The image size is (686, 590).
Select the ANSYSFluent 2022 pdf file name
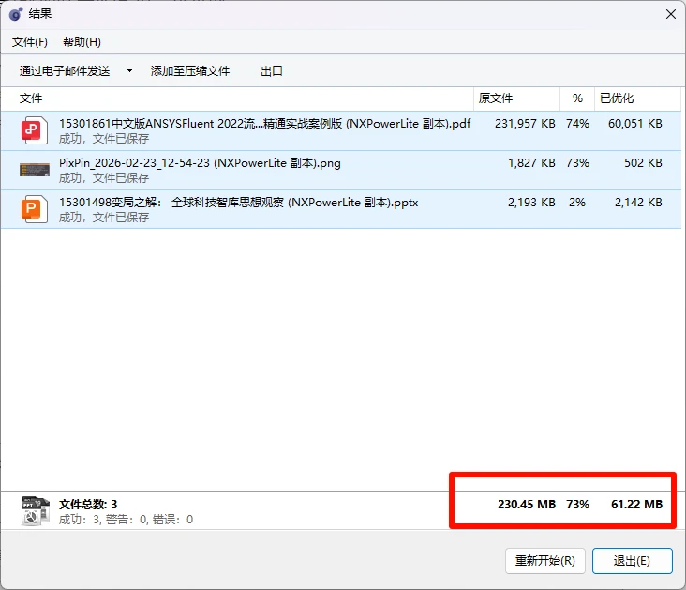pyautogui.click(x=264, y=124)
